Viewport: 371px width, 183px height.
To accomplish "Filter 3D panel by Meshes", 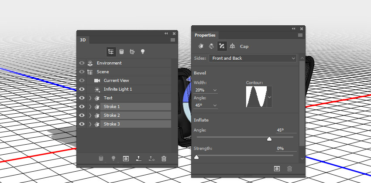I will (x=121, y=52).
